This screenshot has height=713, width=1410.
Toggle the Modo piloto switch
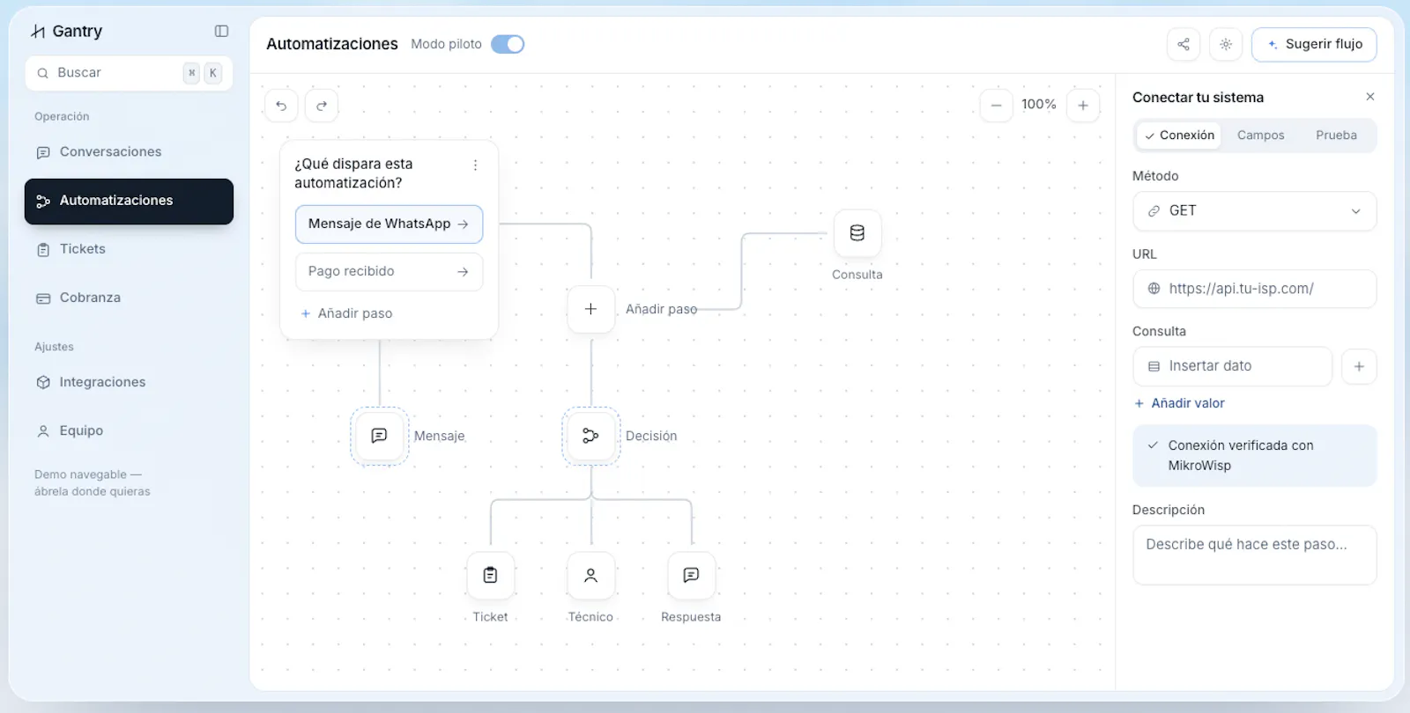[508, 44]
